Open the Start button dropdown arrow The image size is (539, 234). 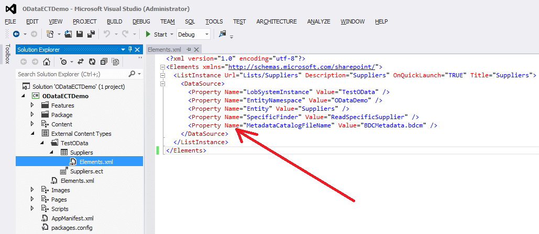[172, 34]
